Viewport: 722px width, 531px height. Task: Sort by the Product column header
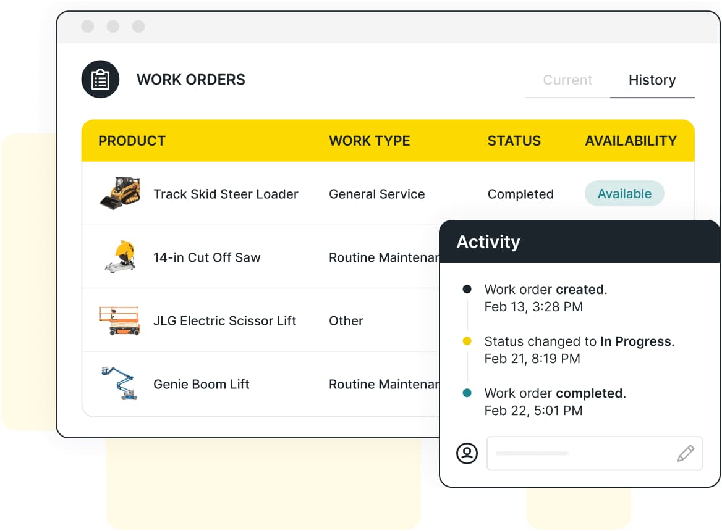point(132,141)
